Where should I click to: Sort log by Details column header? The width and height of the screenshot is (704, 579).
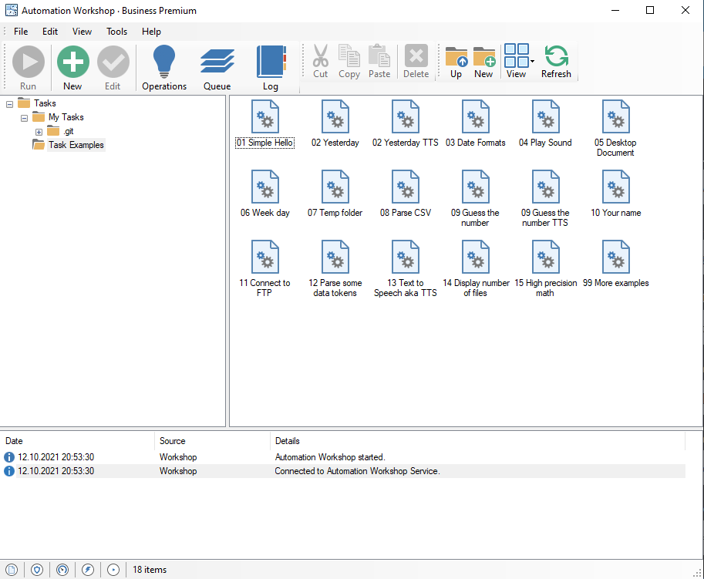[478, 441]
